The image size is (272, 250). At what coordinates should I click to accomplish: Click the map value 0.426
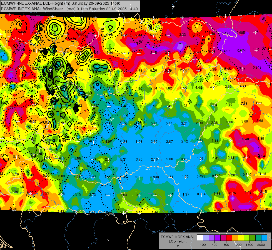[x=226, y=33]
